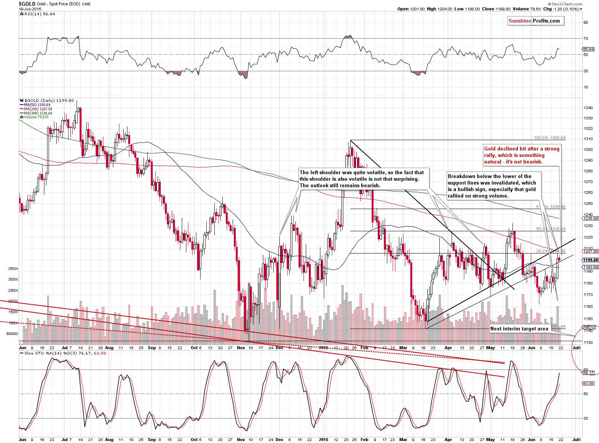This screenshot has width=599, height=443.
Task: Click the Volume 79,570 legend entry
Action: click(x=34, y=117)
